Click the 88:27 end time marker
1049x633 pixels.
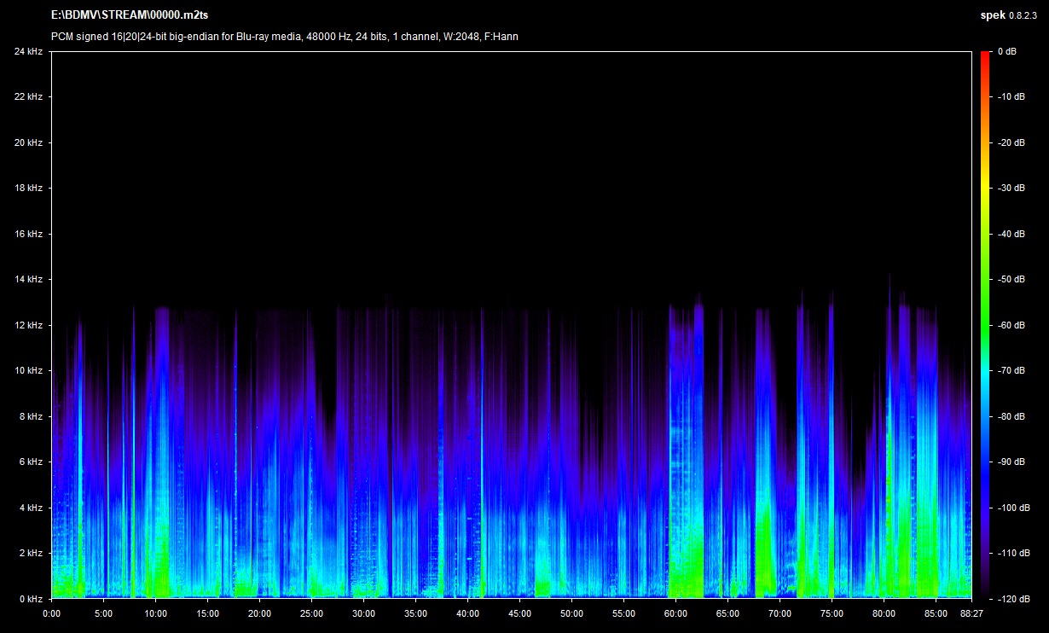[x=971, y=613]
